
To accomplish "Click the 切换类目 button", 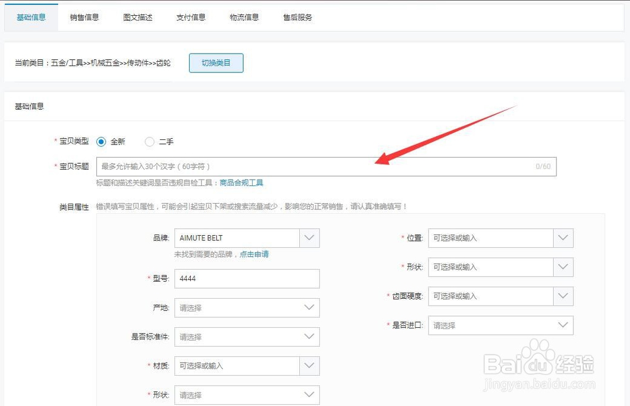I will 216,63.
